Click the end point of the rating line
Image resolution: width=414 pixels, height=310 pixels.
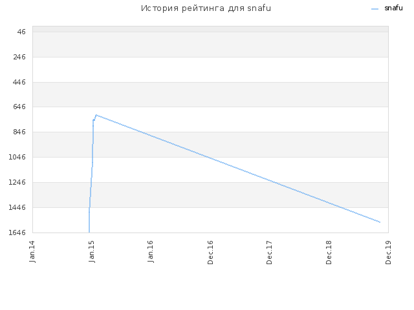point(380,222)
